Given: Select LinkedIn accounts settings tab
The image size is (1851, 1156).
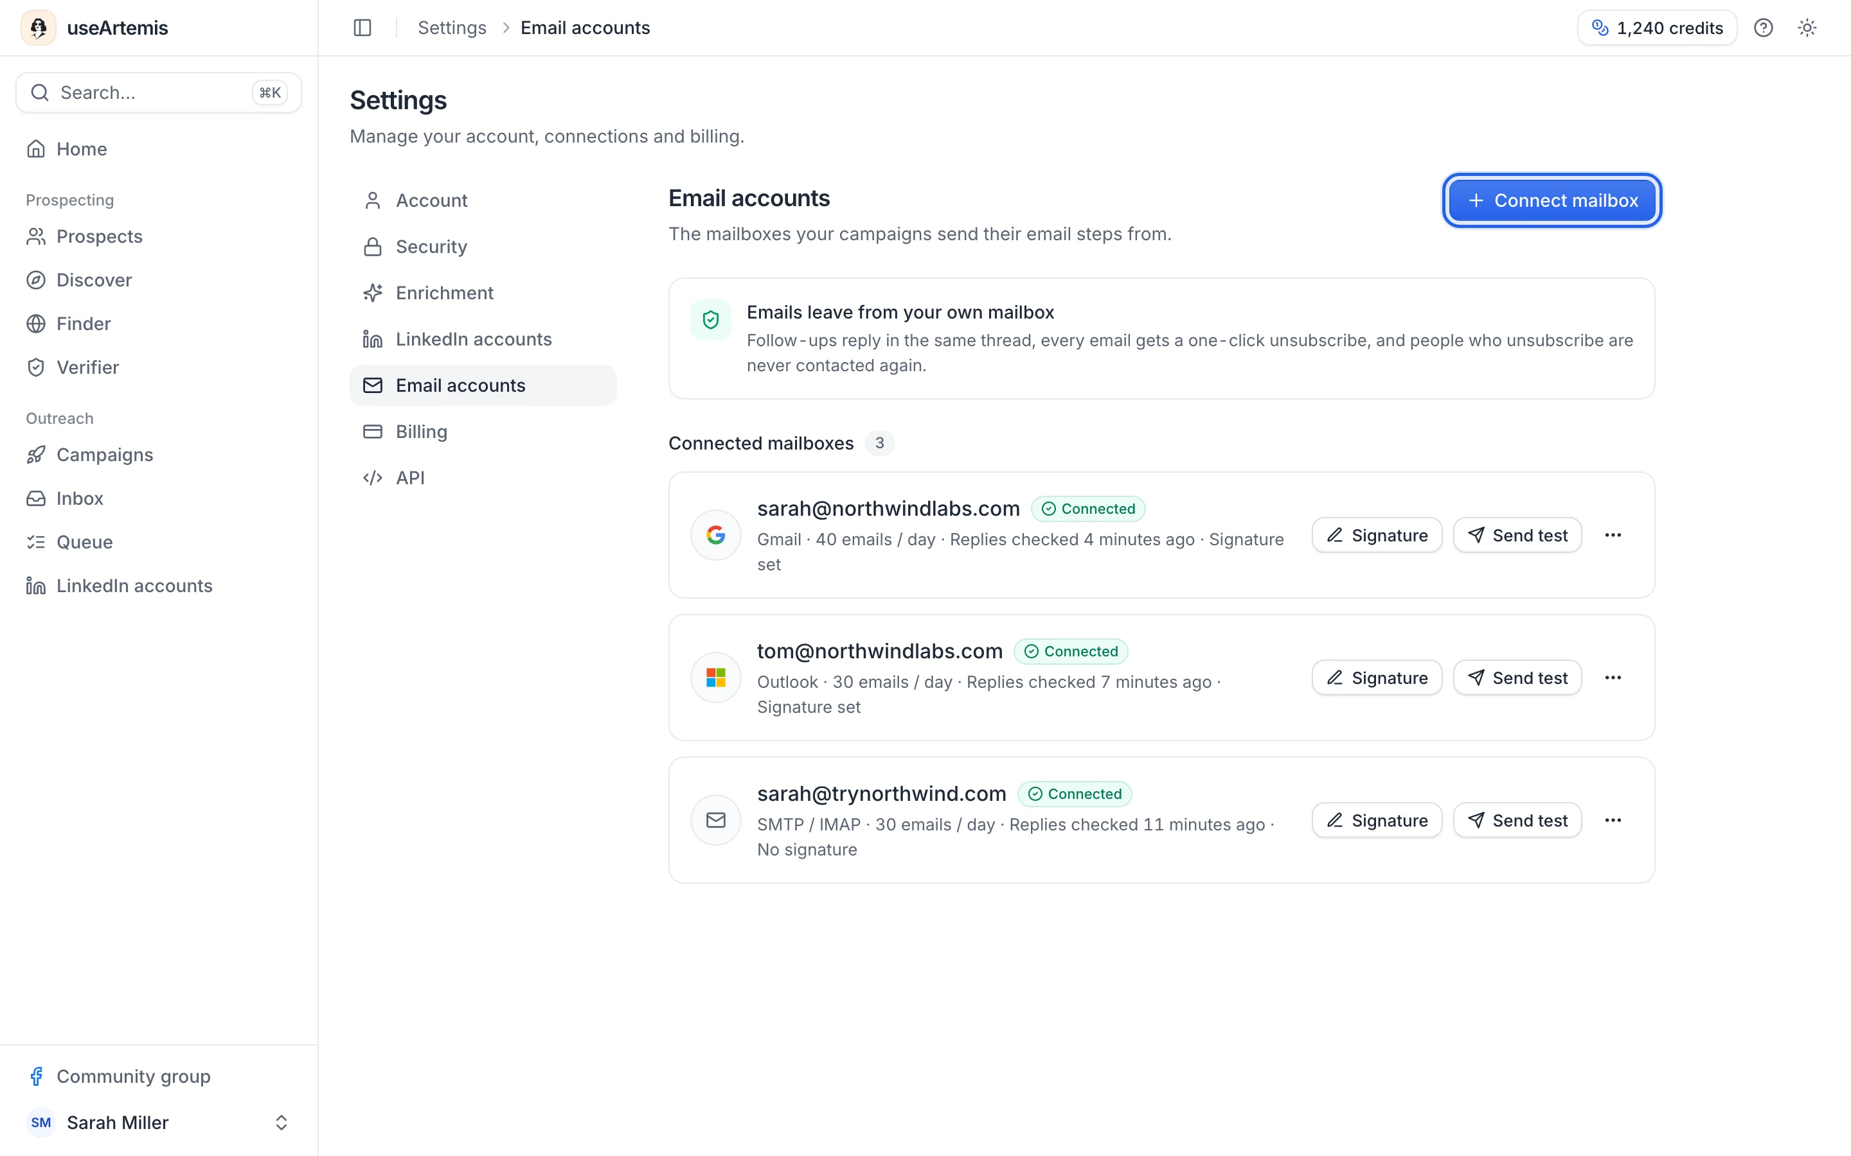Looking at the screenshot, I should pos(483,338).
